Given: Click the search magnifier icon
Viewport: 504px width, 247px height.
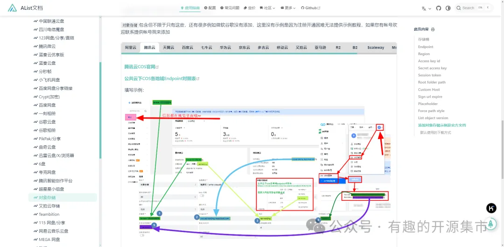Looking at the screenshot, I should [459, 8].
